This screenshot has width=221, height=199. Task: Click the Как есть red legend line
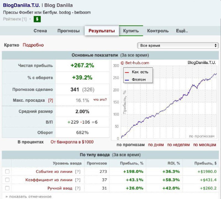(x=127, y=72)
